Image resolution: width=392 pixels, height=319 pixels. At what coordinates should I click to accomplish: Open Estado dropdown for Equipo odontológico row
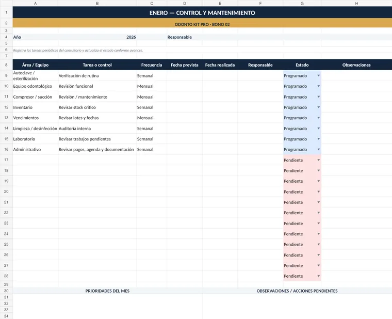point(319,86)
